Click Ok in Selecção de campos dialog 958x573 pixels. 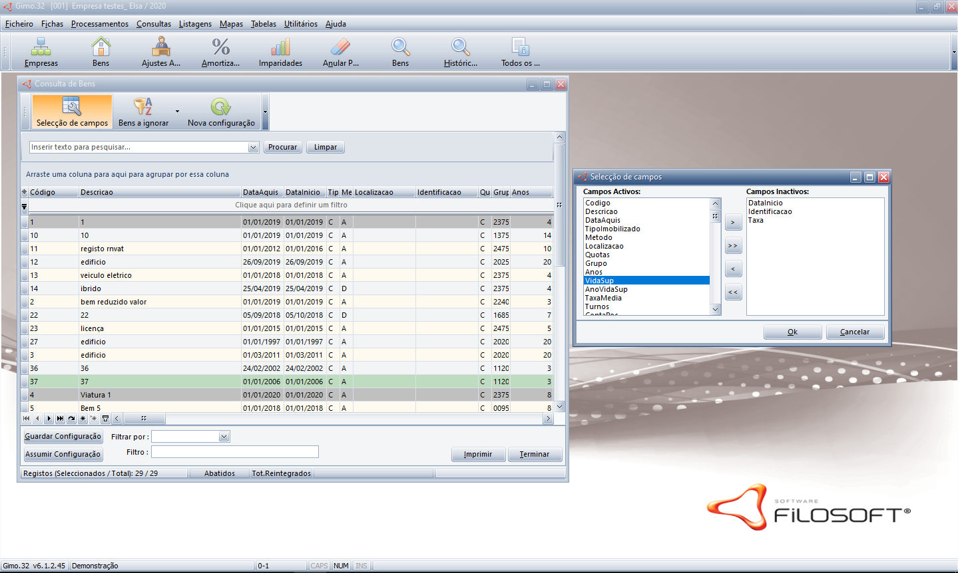(792, 332)
